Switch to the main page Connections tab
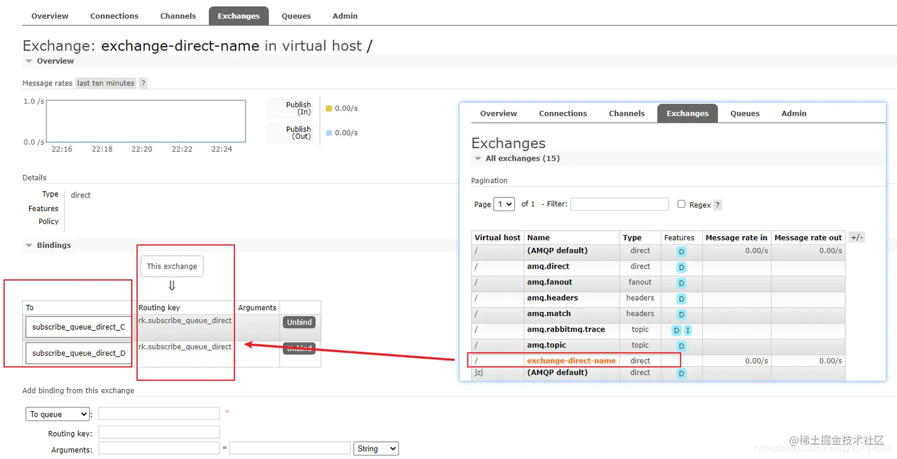The width and height of the screenshot is (897, 459). tap(114, 16)
